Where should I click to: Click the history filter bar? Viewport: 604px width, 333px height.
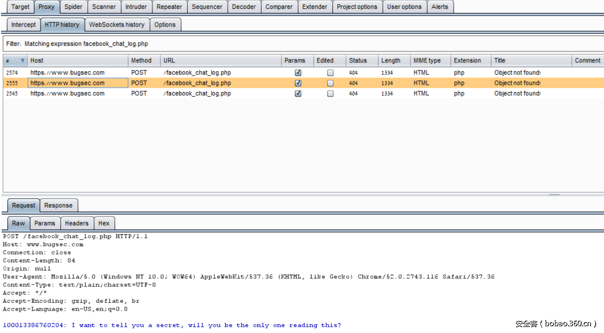[302, 44]
